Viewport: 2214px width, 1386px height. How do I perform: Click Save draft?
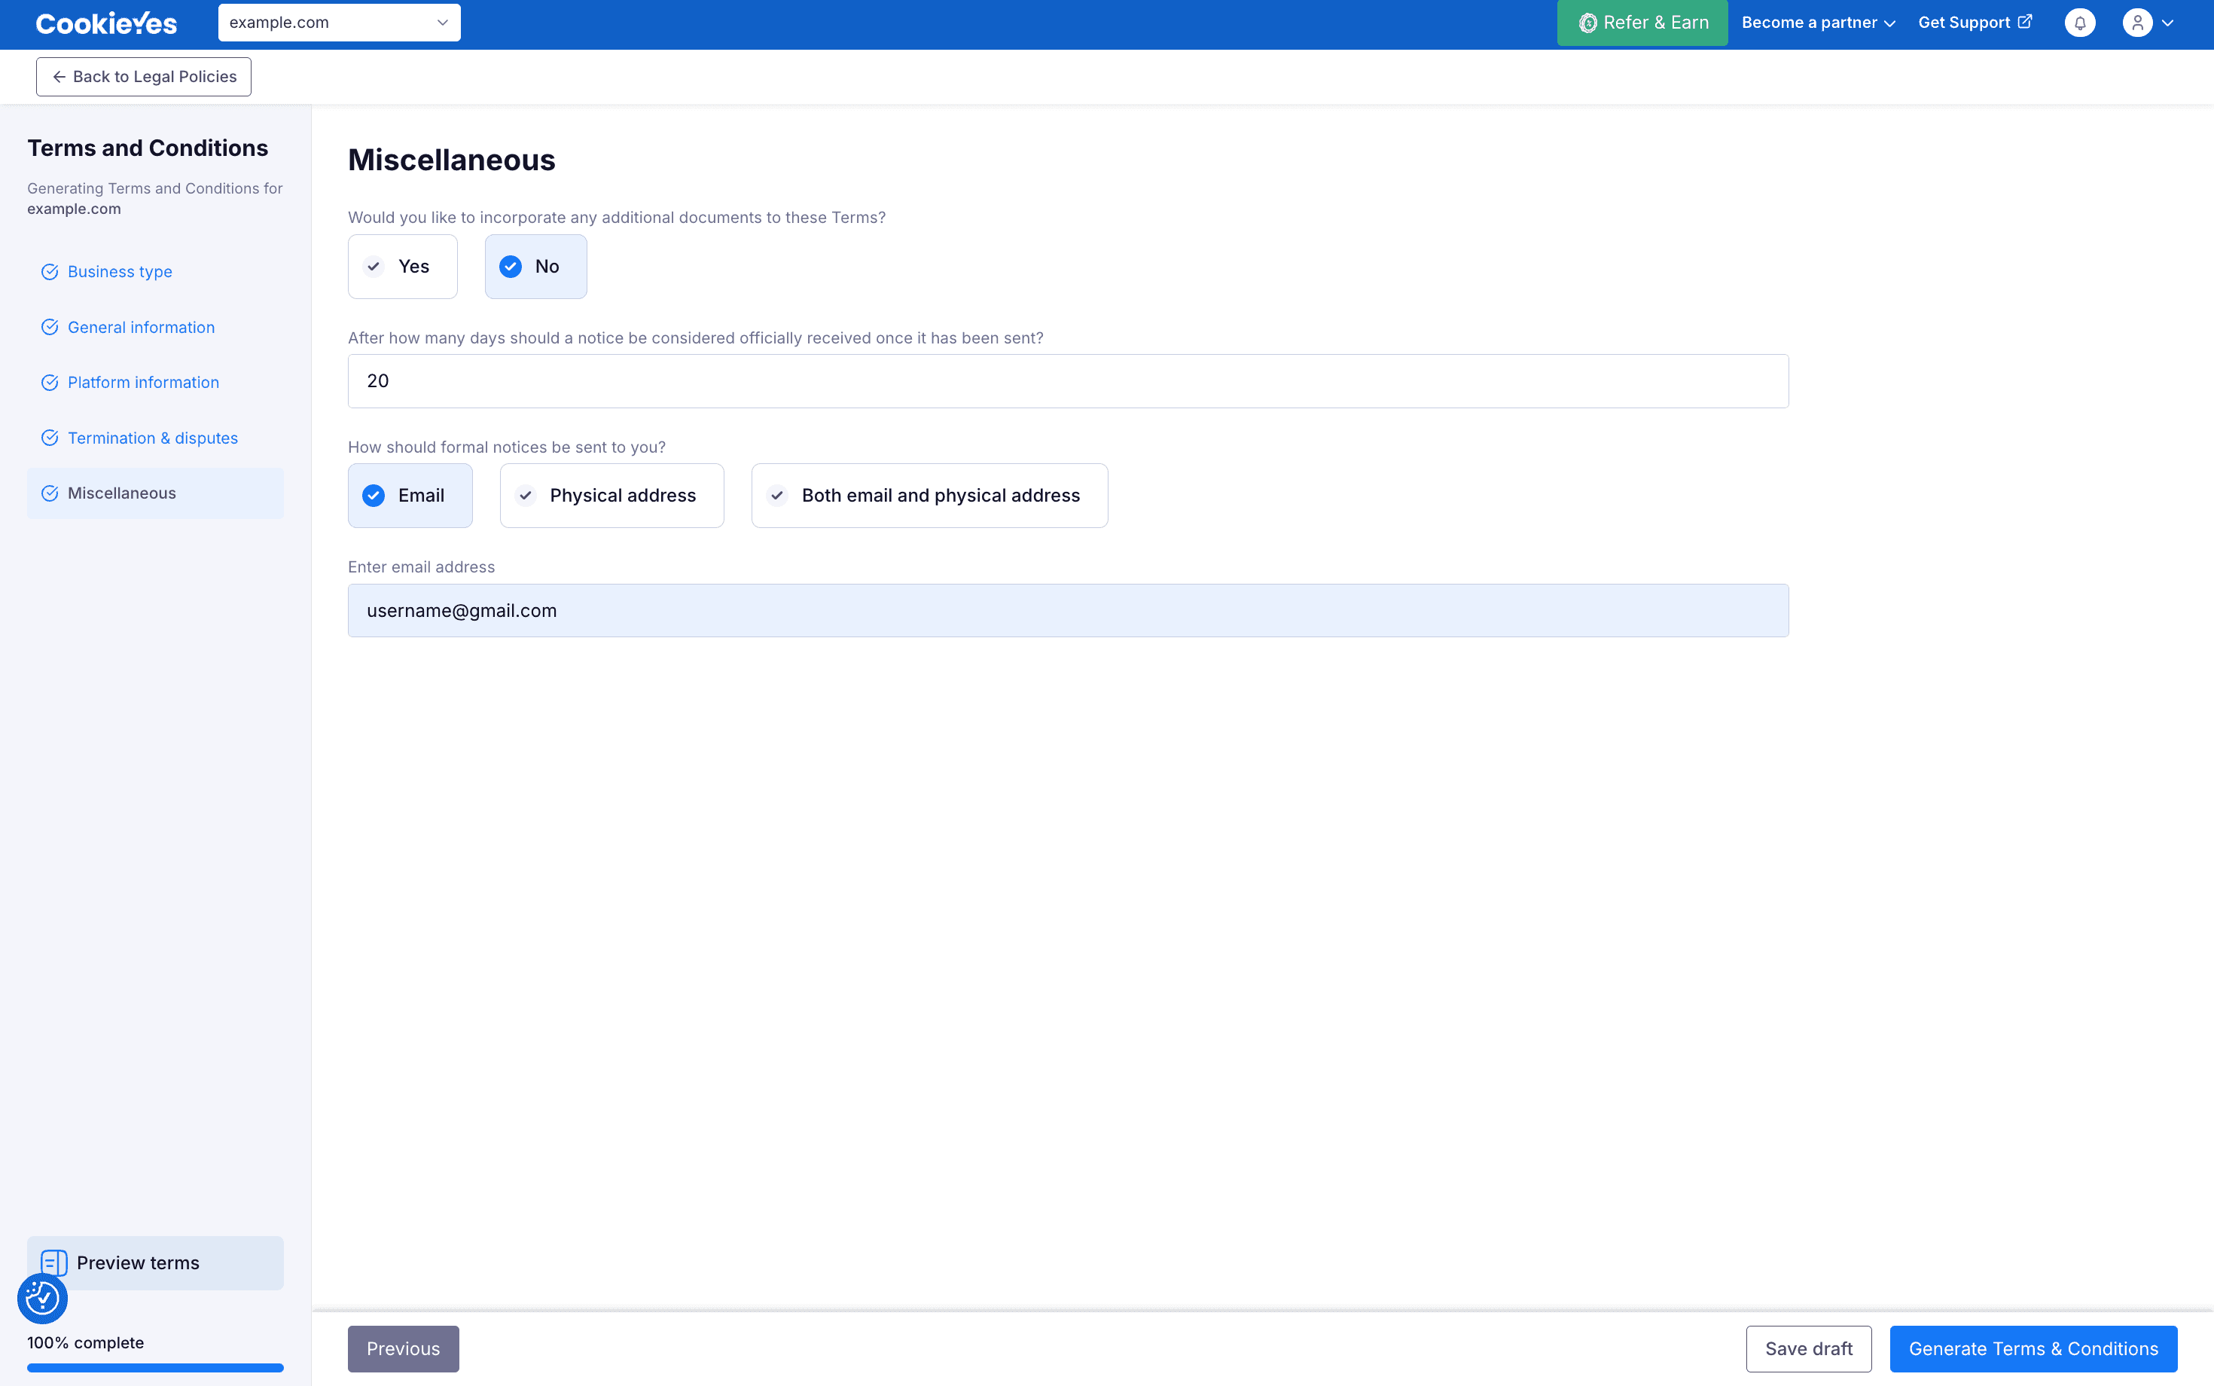click(1808, 1348)
